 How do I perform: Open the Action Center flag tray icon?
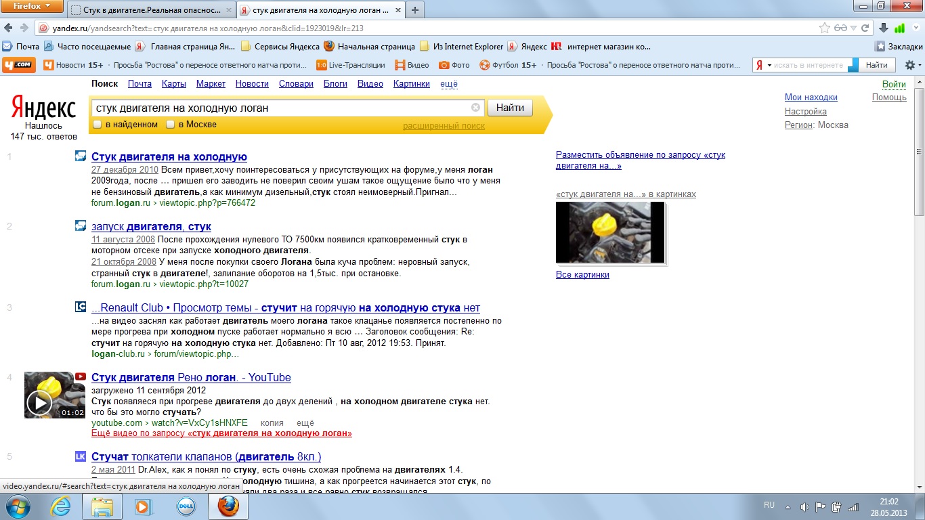click(x=820, y=506)
